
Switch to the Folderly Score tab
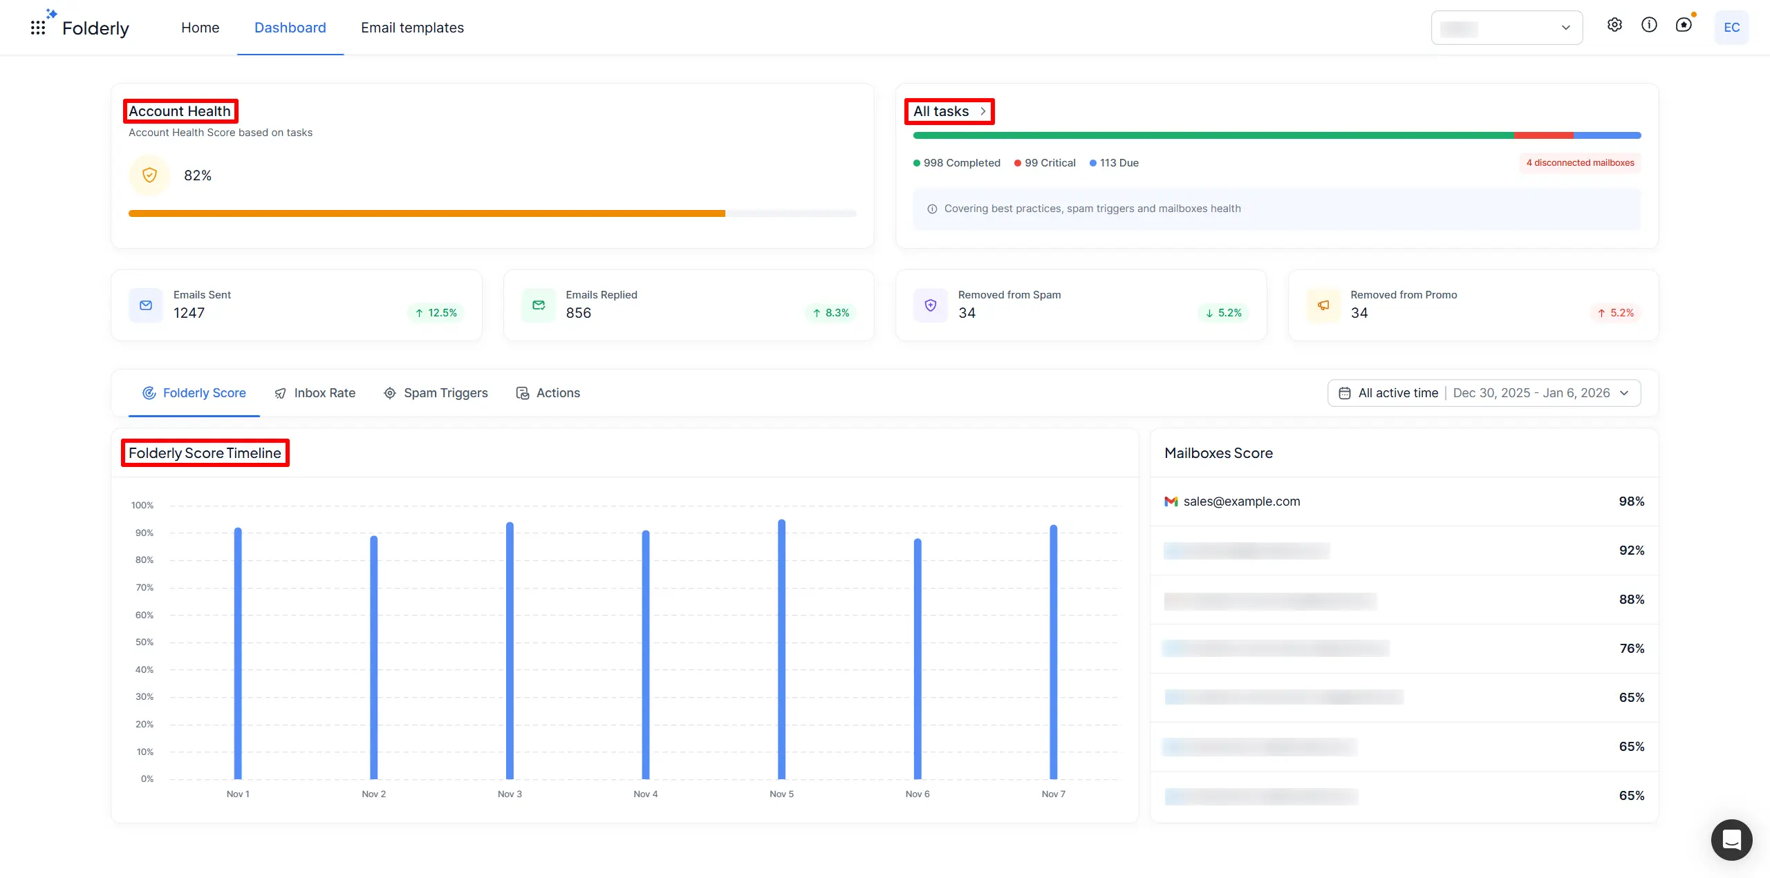click(194, 393)
